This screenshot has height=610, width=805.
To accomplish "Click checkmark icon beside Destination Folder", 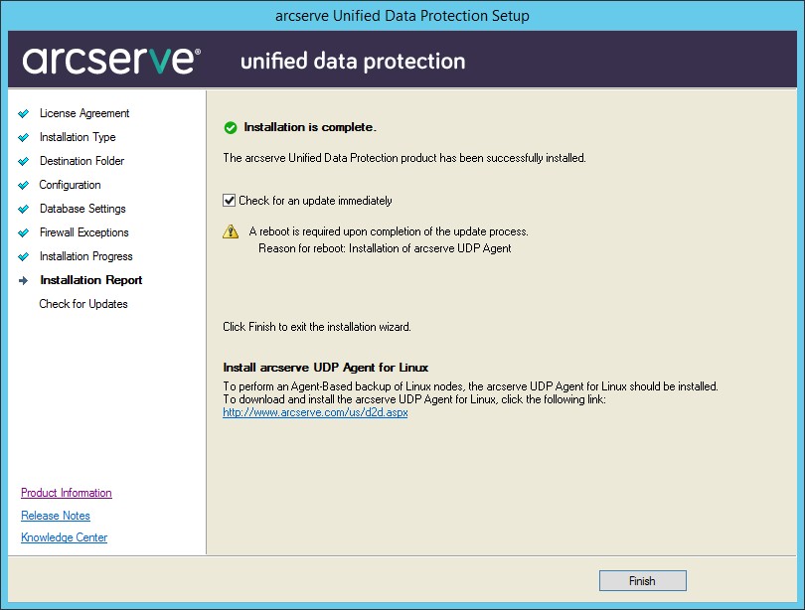I will (x=24, y=161).
